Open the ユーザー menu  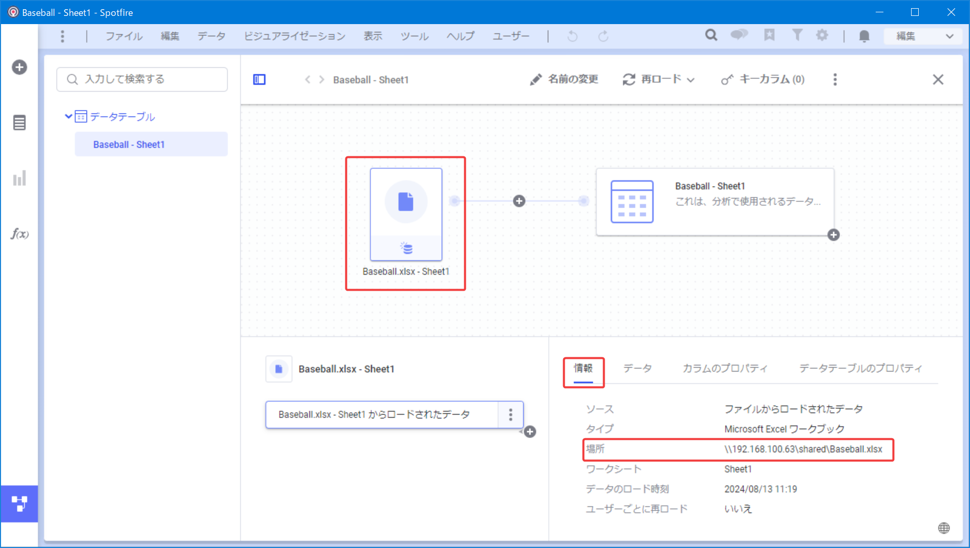click(510, 36)
